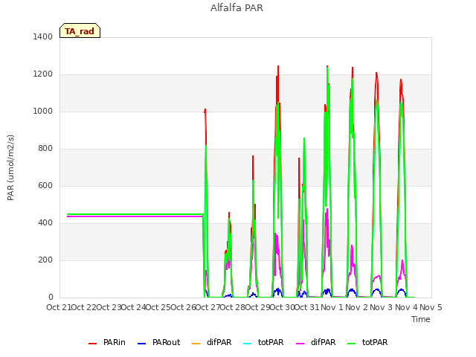Click the green totPAR legend swatch
The height and width of the screenshot is (357, 476).
click(x=352, y=344)
